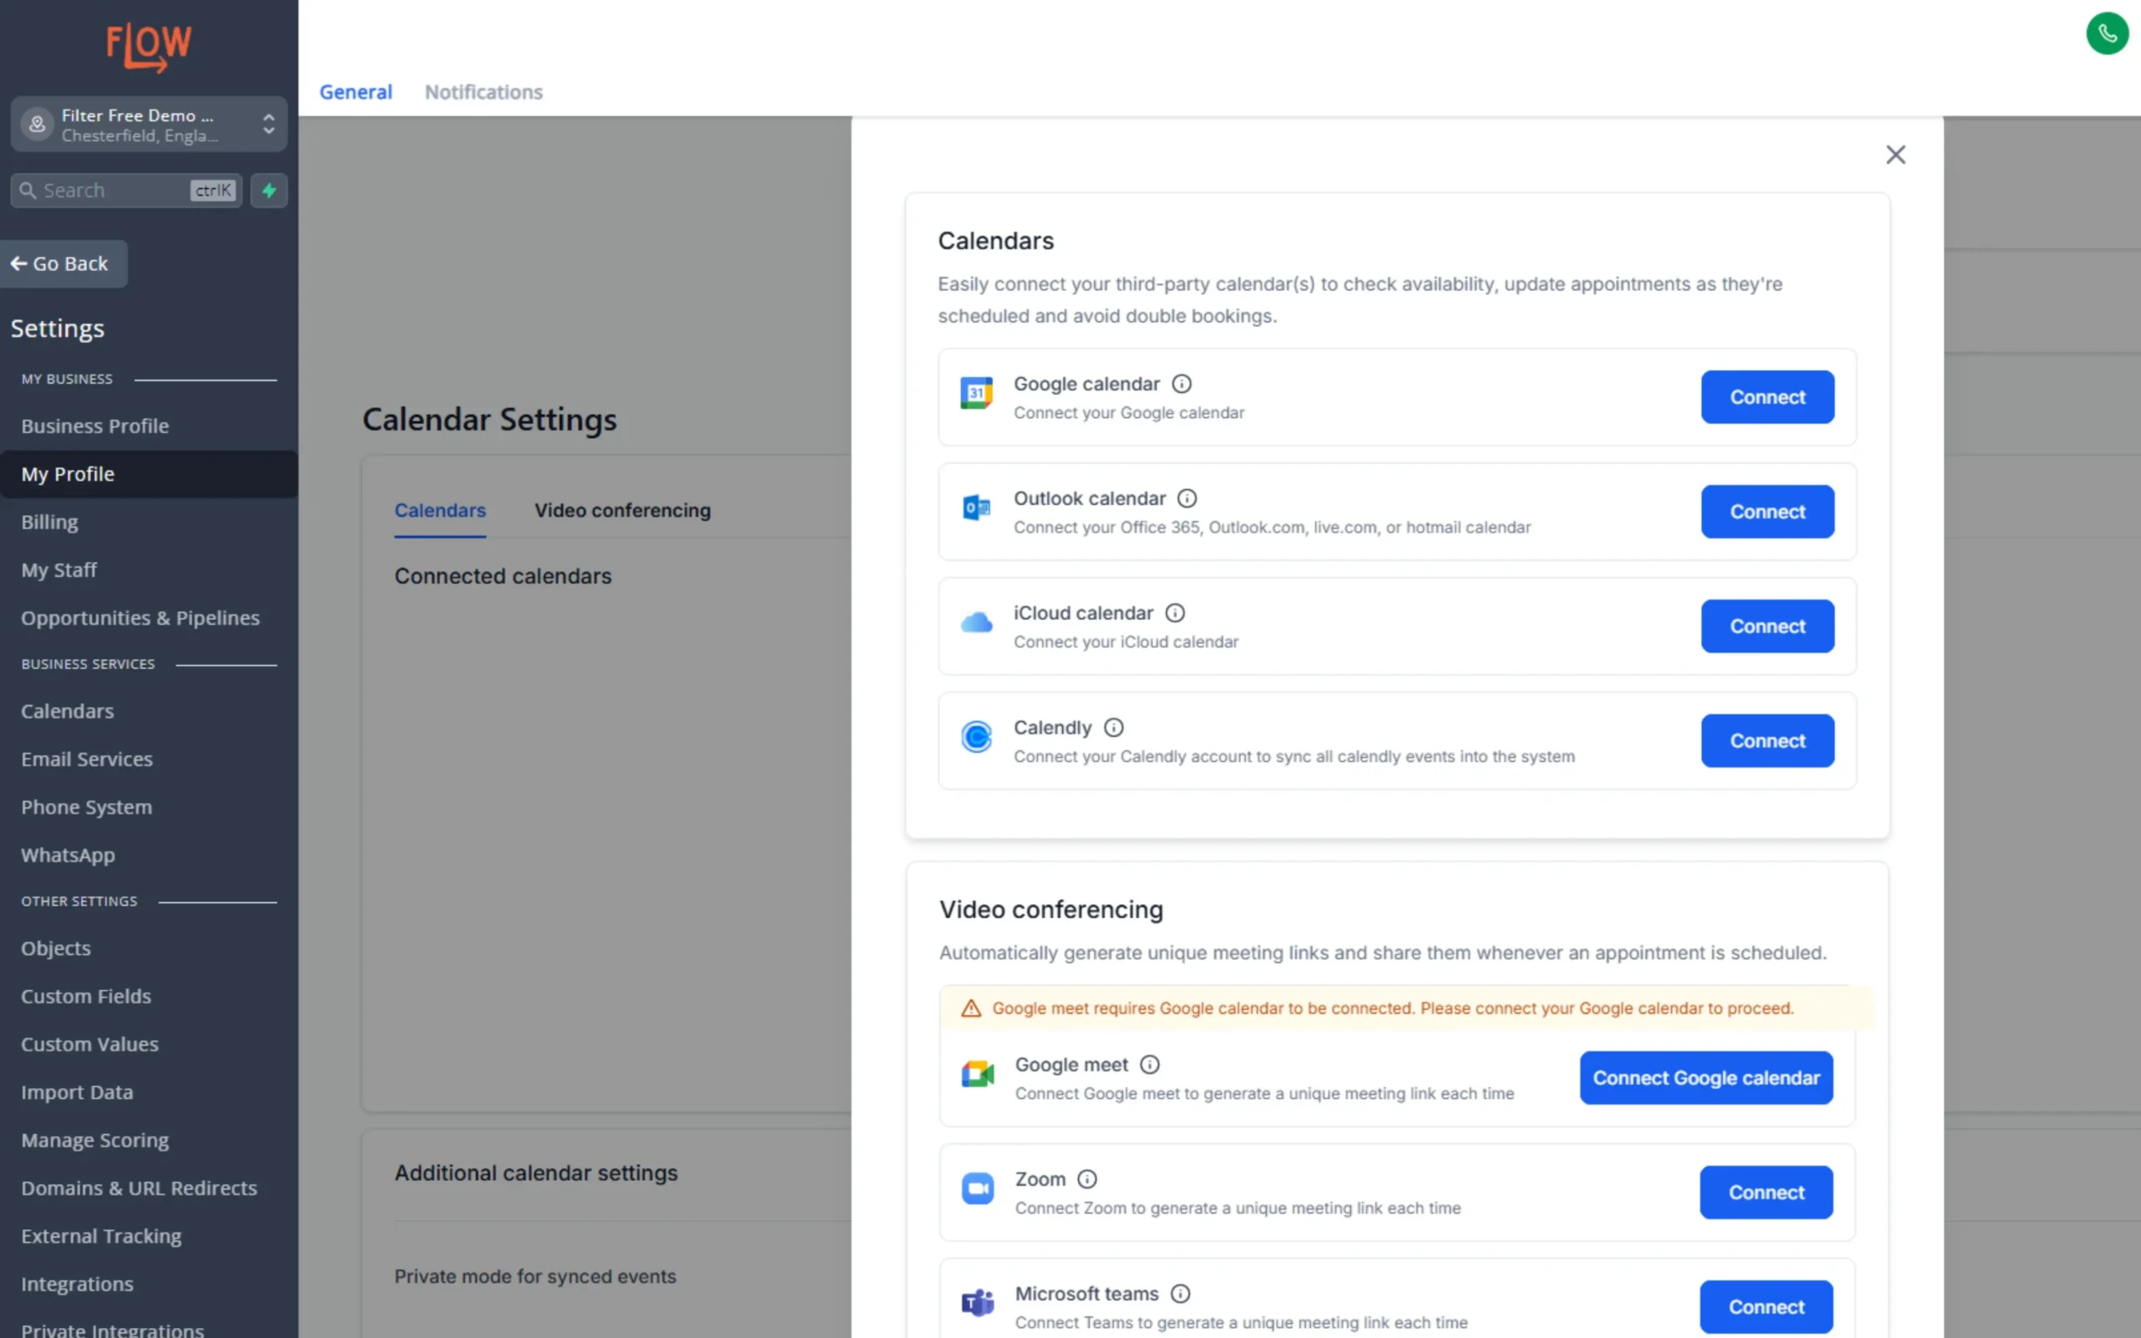
Task: Click the iCloud calendar cloud icon
Action: click(x=977, y=623)
